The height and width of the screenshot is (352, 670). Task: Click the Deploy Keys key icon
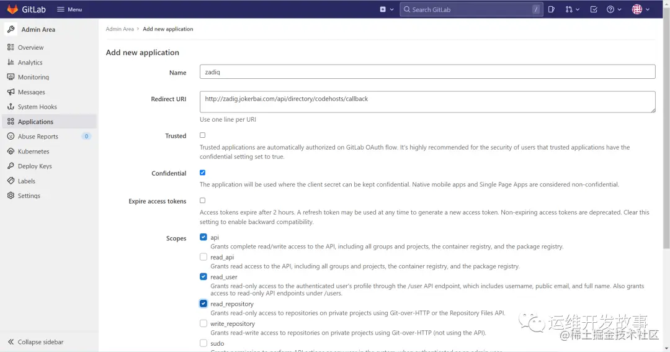[11, 166]
